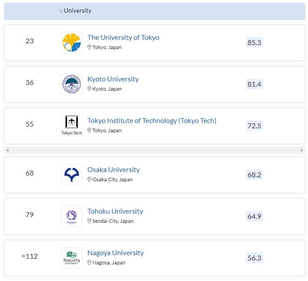Click the horizontal scrollbar right arrow

pyautogui.click(x=301, y=151)
